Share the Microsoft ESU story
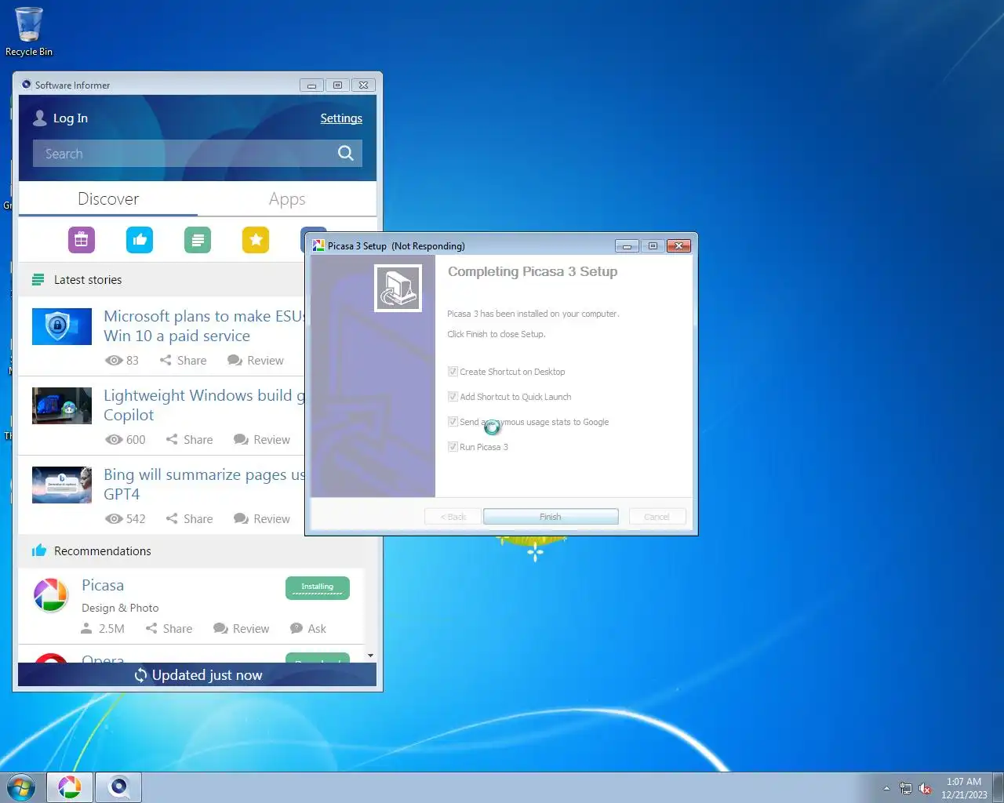 click(183, 361)
